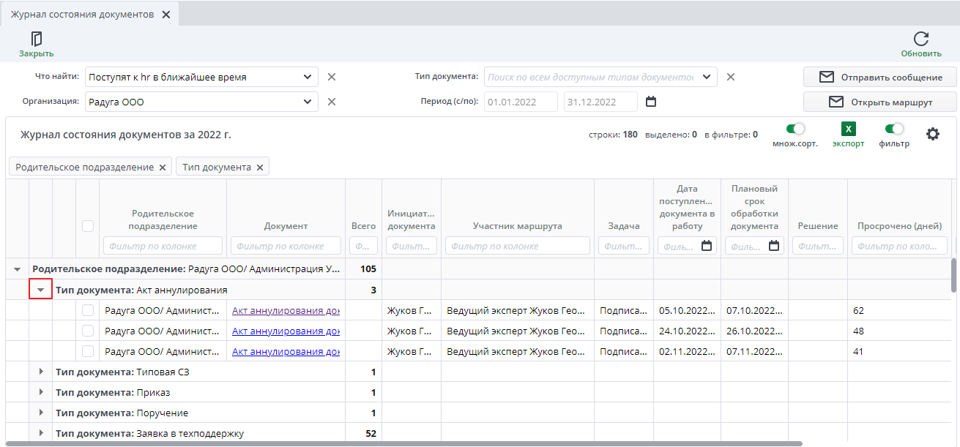Clear the Что найти field with its X
The width and height of the screenshot is (960, 447).
pyautogui.click(x=331, y=77)
